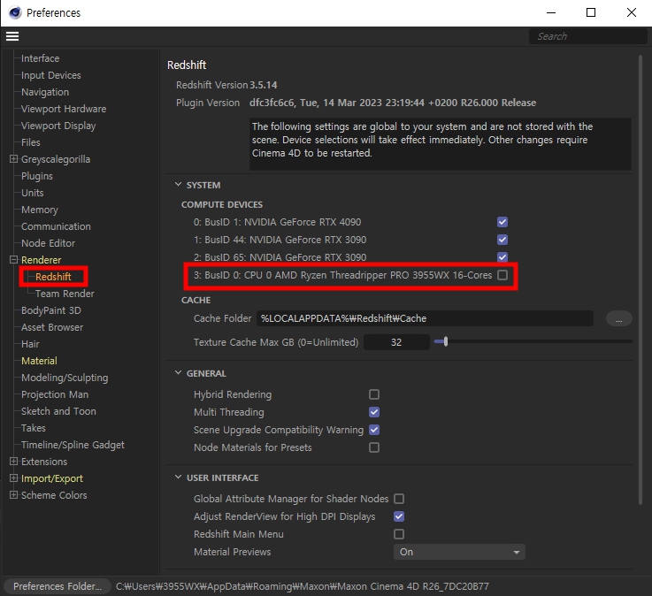Select Hair preferences
This screenshot has width=652, height=596.
coord(30,344)
